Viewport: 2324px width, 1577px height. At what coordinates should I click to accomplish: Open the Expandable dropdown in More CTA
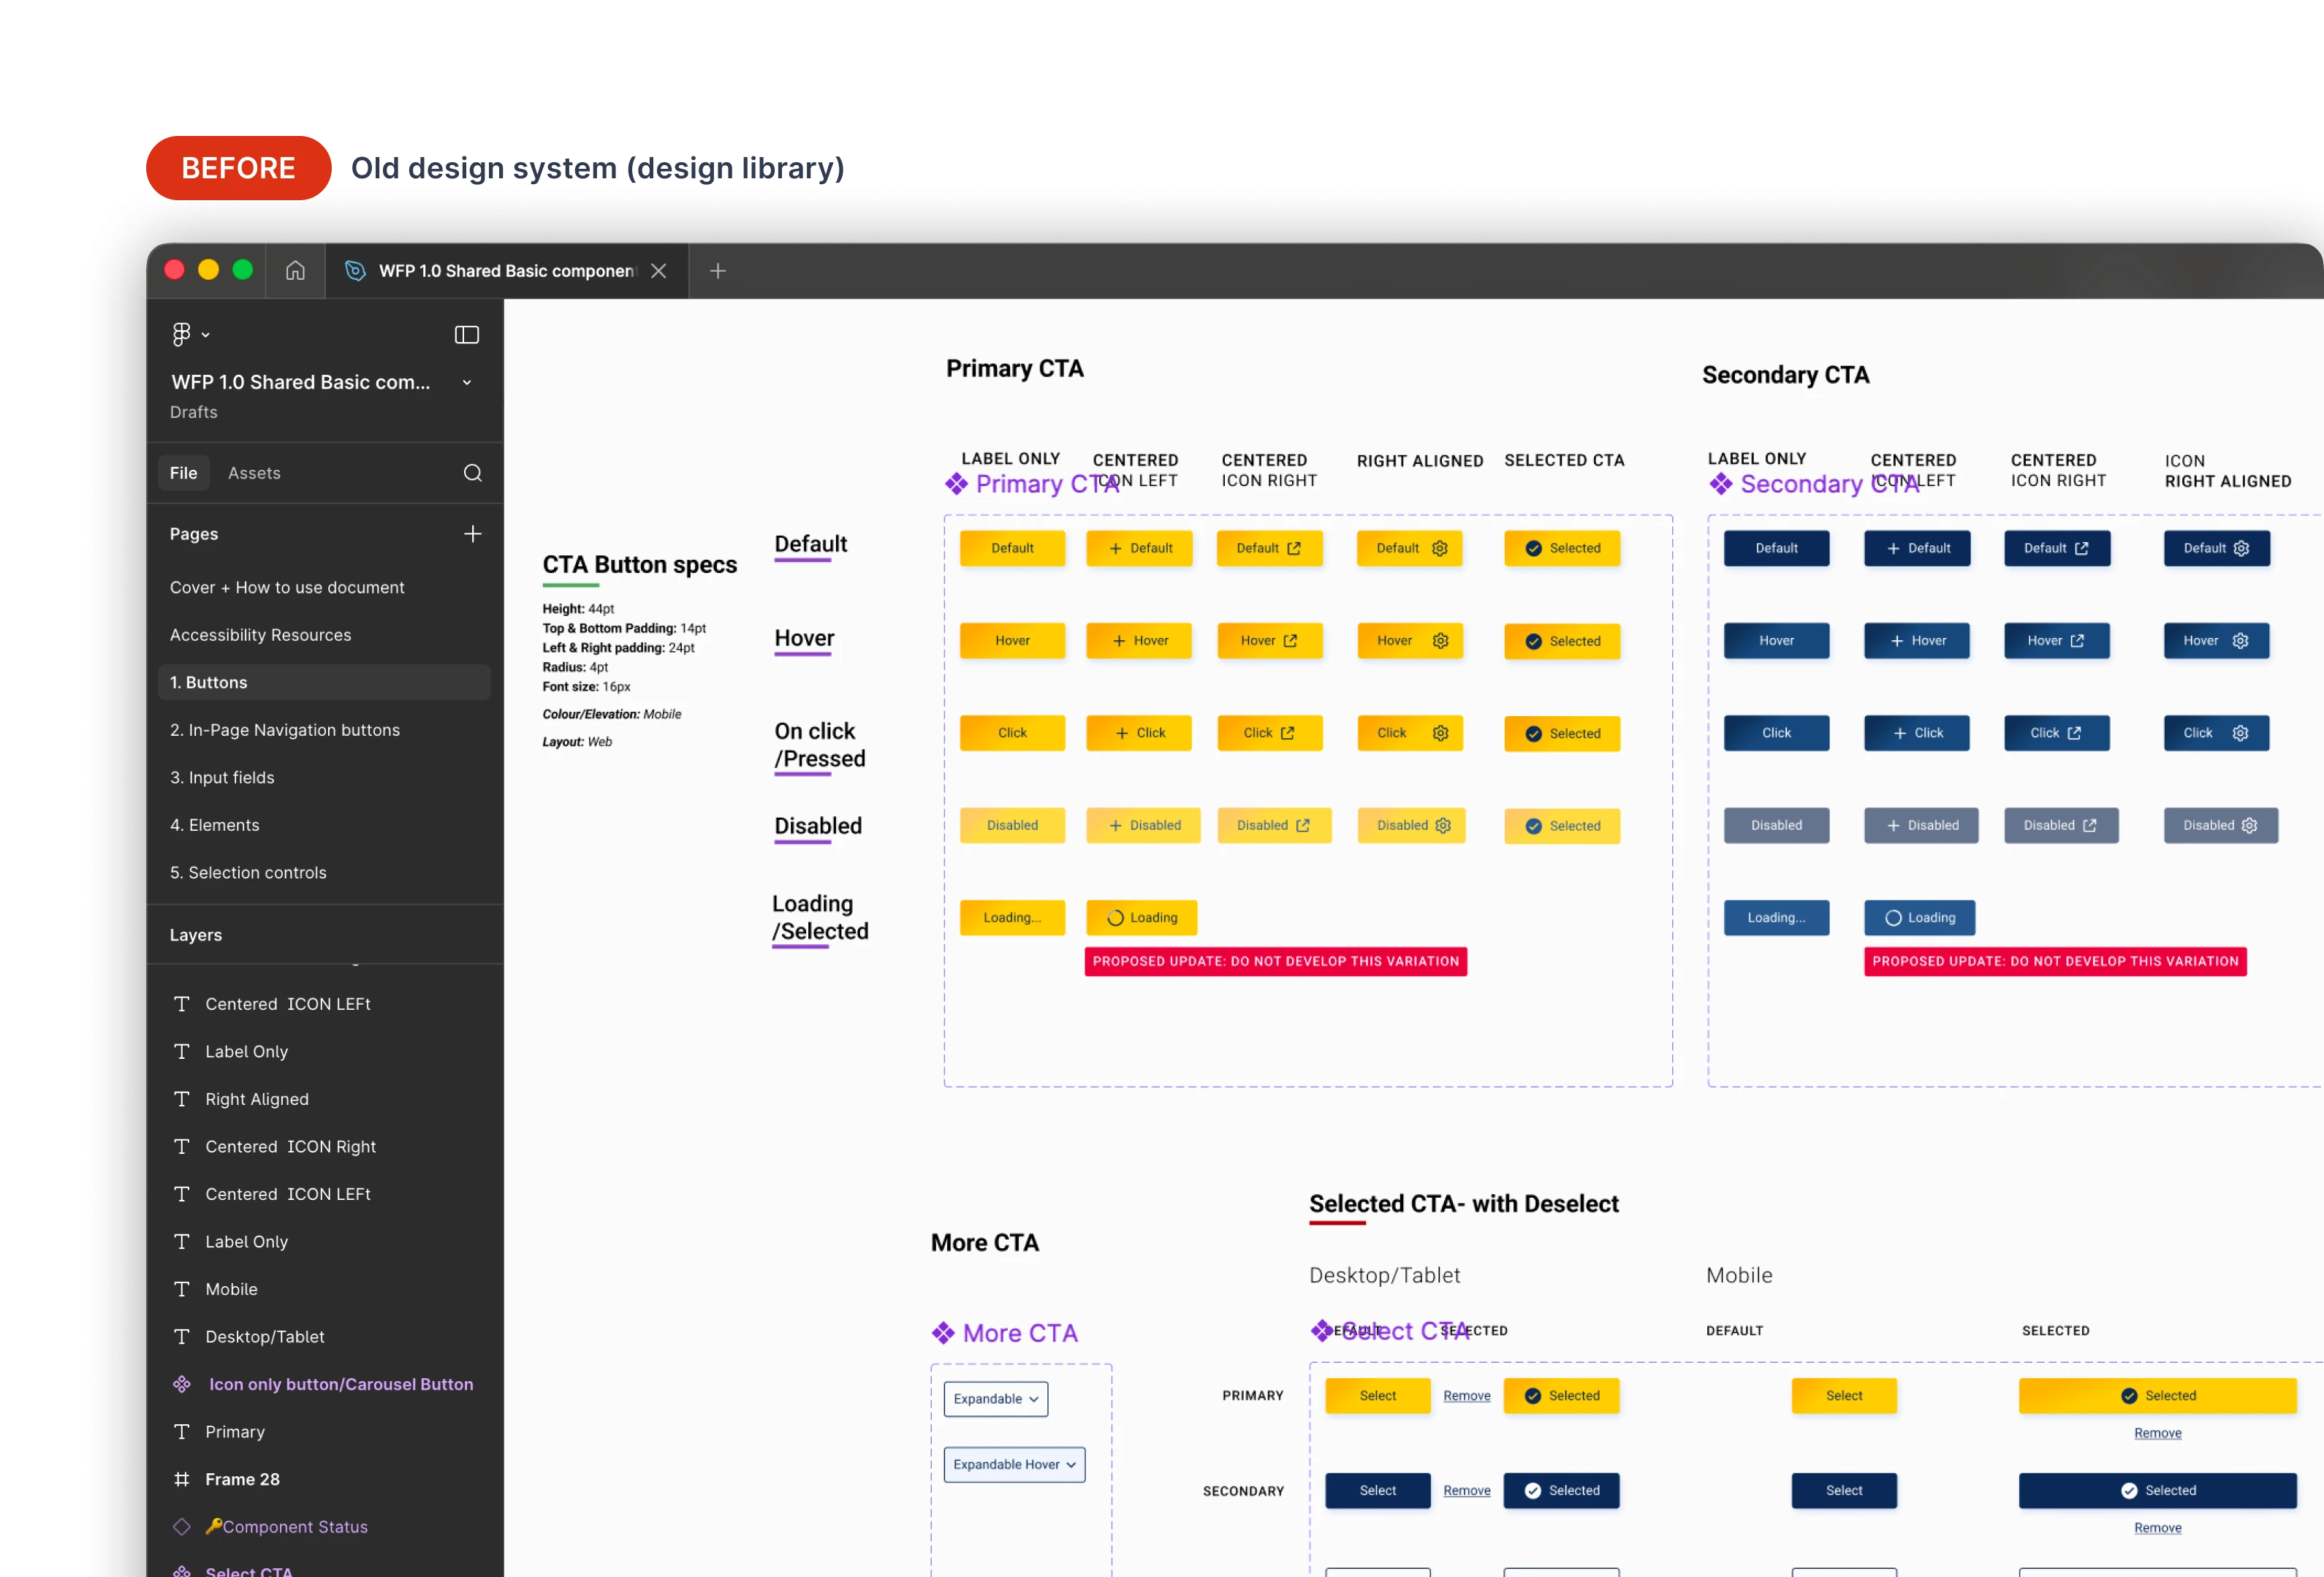pos(995,1398)
